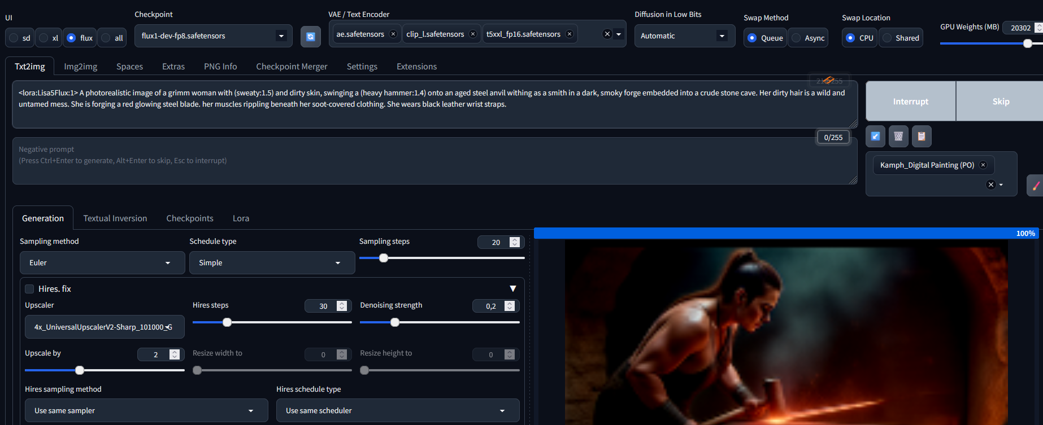Click the GPU Weights (MB) value field
1043x425 pixels.
[1023, 28]
